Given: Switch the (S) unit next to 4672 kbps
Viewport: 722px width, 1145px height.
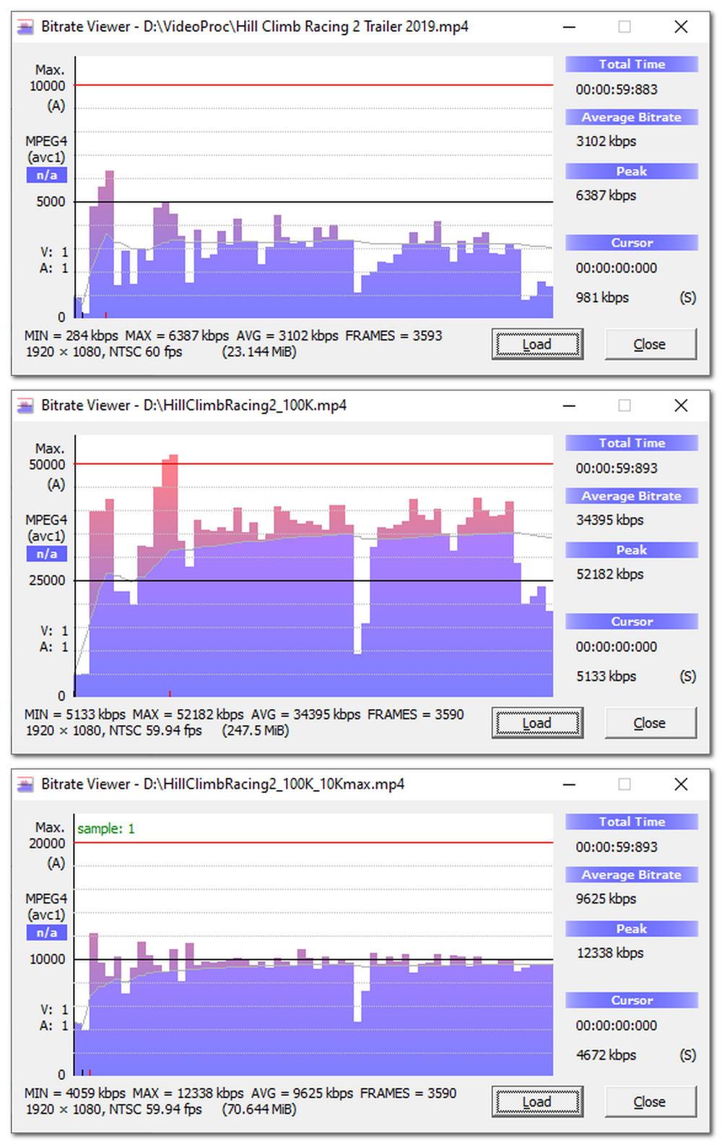Looking at the screenshot, I should coord(687,1055).
